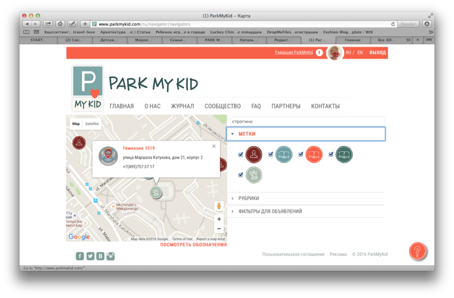This screenshot has height=298, width=454.
Task: Click the search field containing строгино
Action: 307,121
